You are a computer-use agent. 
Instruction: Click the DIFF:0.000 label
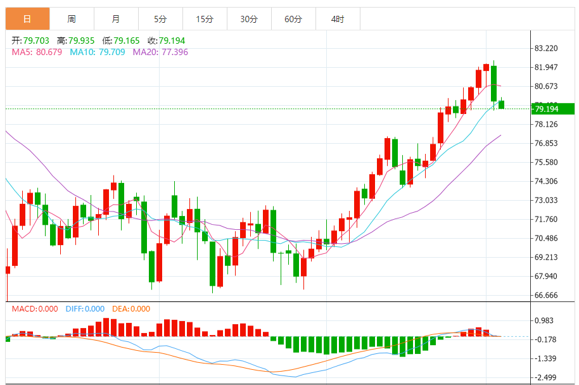click(85, 309)
